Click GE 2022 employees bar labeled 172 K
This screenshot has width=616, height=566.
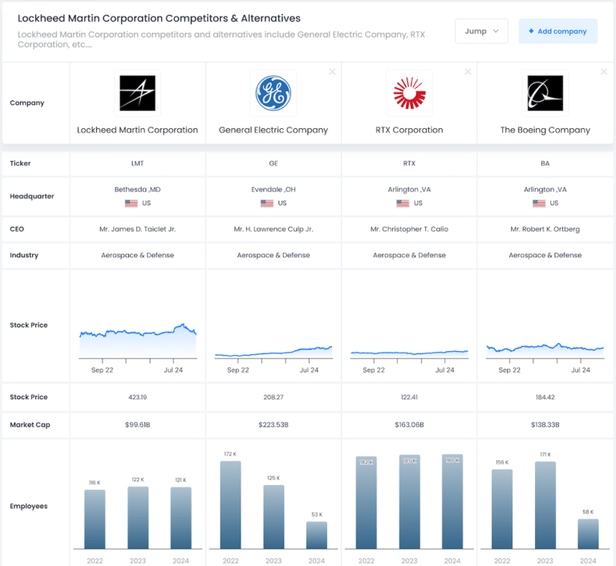pos(230,505)
